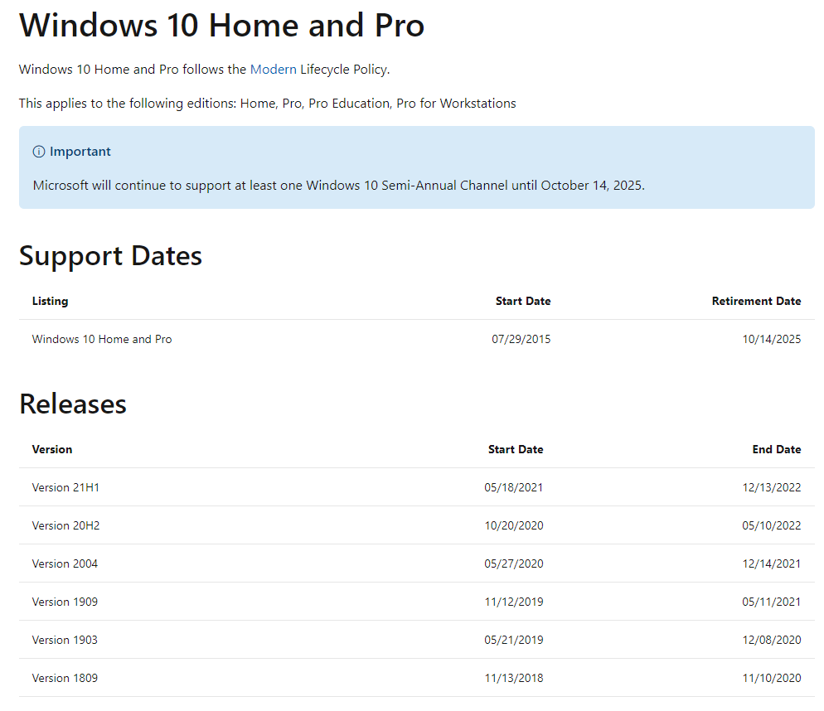Click the 12/08/2020 end date

[x=772, y=640]
